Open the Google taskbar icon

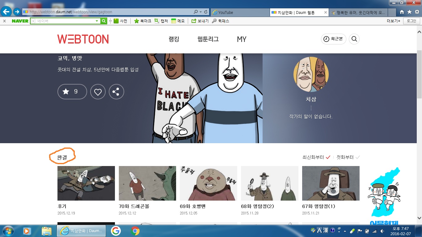click(x=116, y=231)
